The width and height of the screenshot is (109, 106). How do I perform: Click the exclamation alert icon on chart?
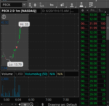click(4, 17)
